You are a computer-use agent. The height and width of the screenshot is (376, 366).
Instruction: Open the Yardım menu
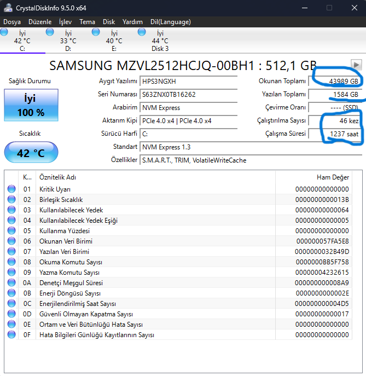[132, 22]
